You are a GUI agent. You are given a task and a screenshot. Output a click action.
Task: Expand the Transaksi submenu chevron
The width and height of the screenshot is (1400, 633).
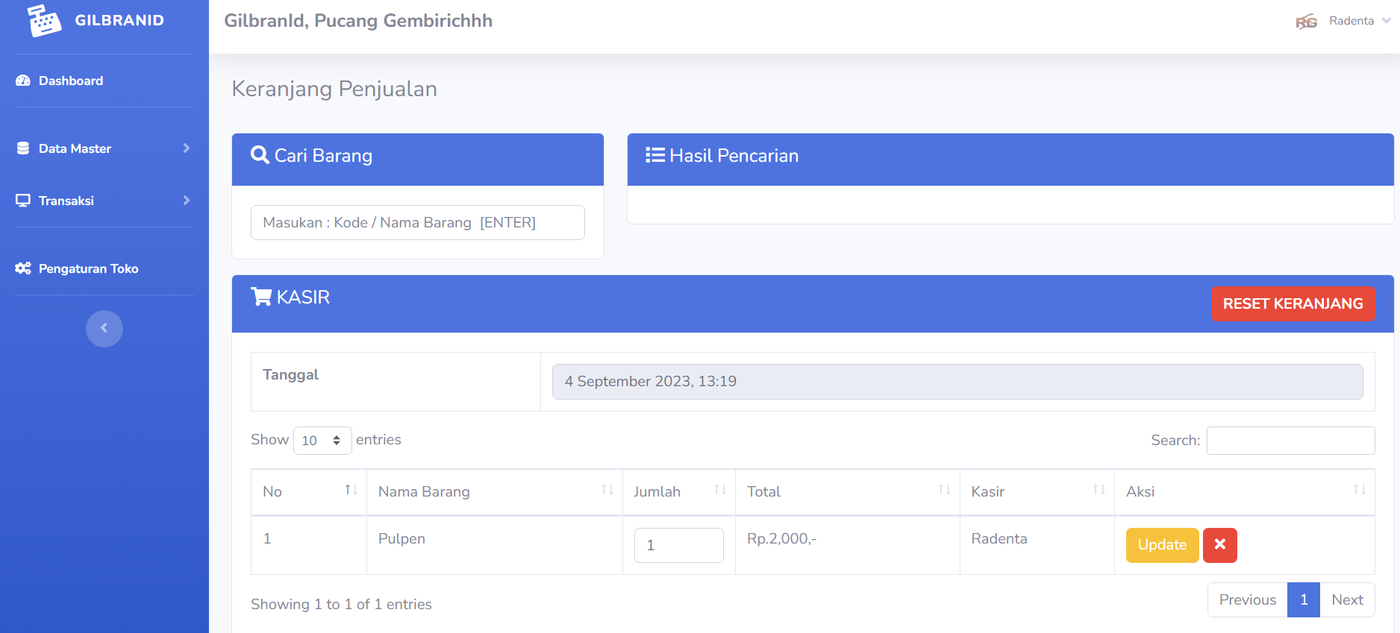[x=187, y=201]
